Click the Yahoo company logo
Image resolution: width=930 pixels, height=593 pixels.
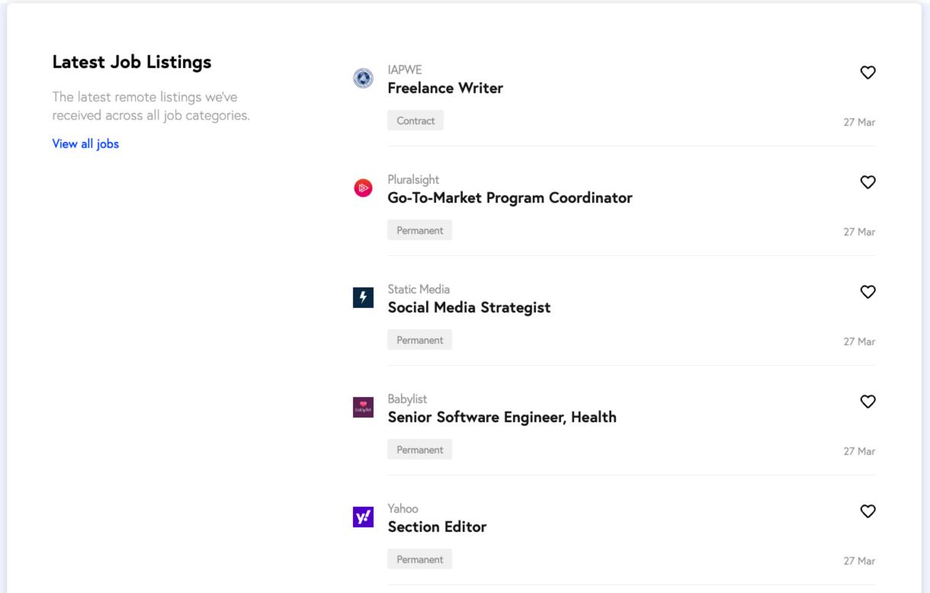pyautogui.click(x=364, y=517)
